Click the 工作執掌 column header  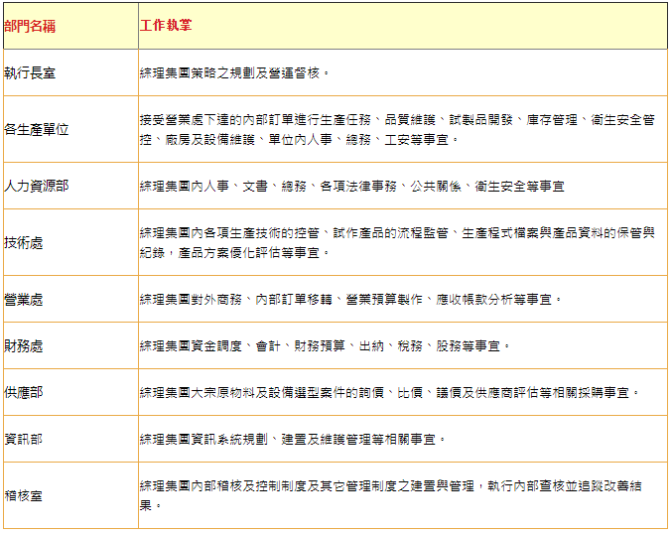point(166,26)
